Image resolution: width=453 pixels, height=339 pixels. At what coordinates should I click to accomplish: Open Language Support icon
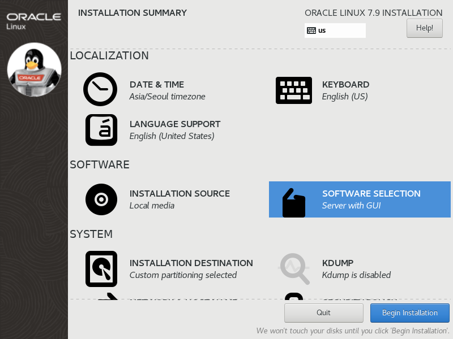[101, 130]
